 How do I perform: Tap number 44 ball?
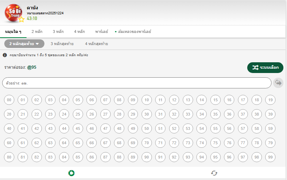[x=64, y=128]
